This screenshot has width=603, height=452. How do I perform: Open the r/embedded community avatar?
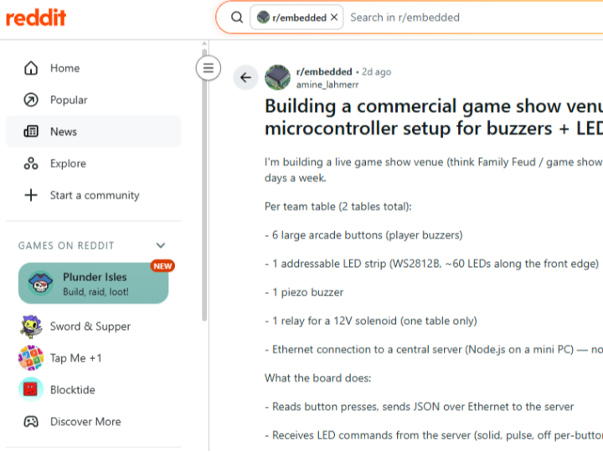[x=278, y=78]
